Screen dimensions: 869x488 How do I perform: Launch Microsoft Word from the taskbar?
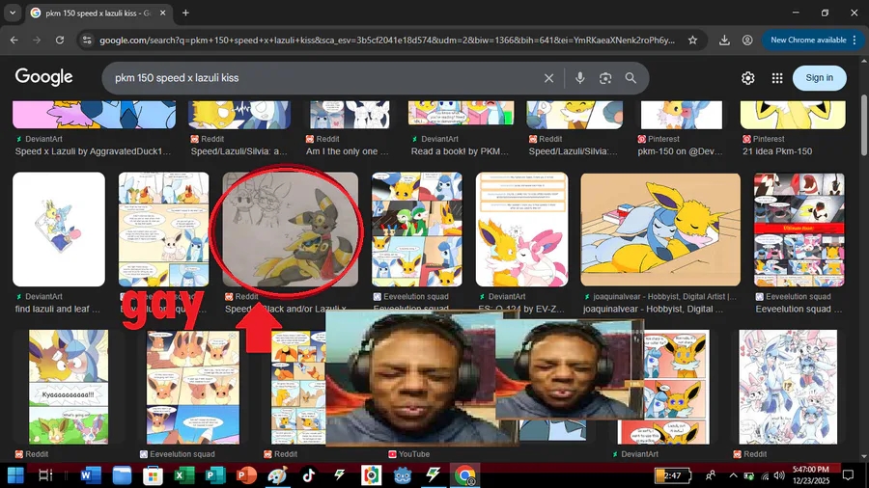(91, 475)
